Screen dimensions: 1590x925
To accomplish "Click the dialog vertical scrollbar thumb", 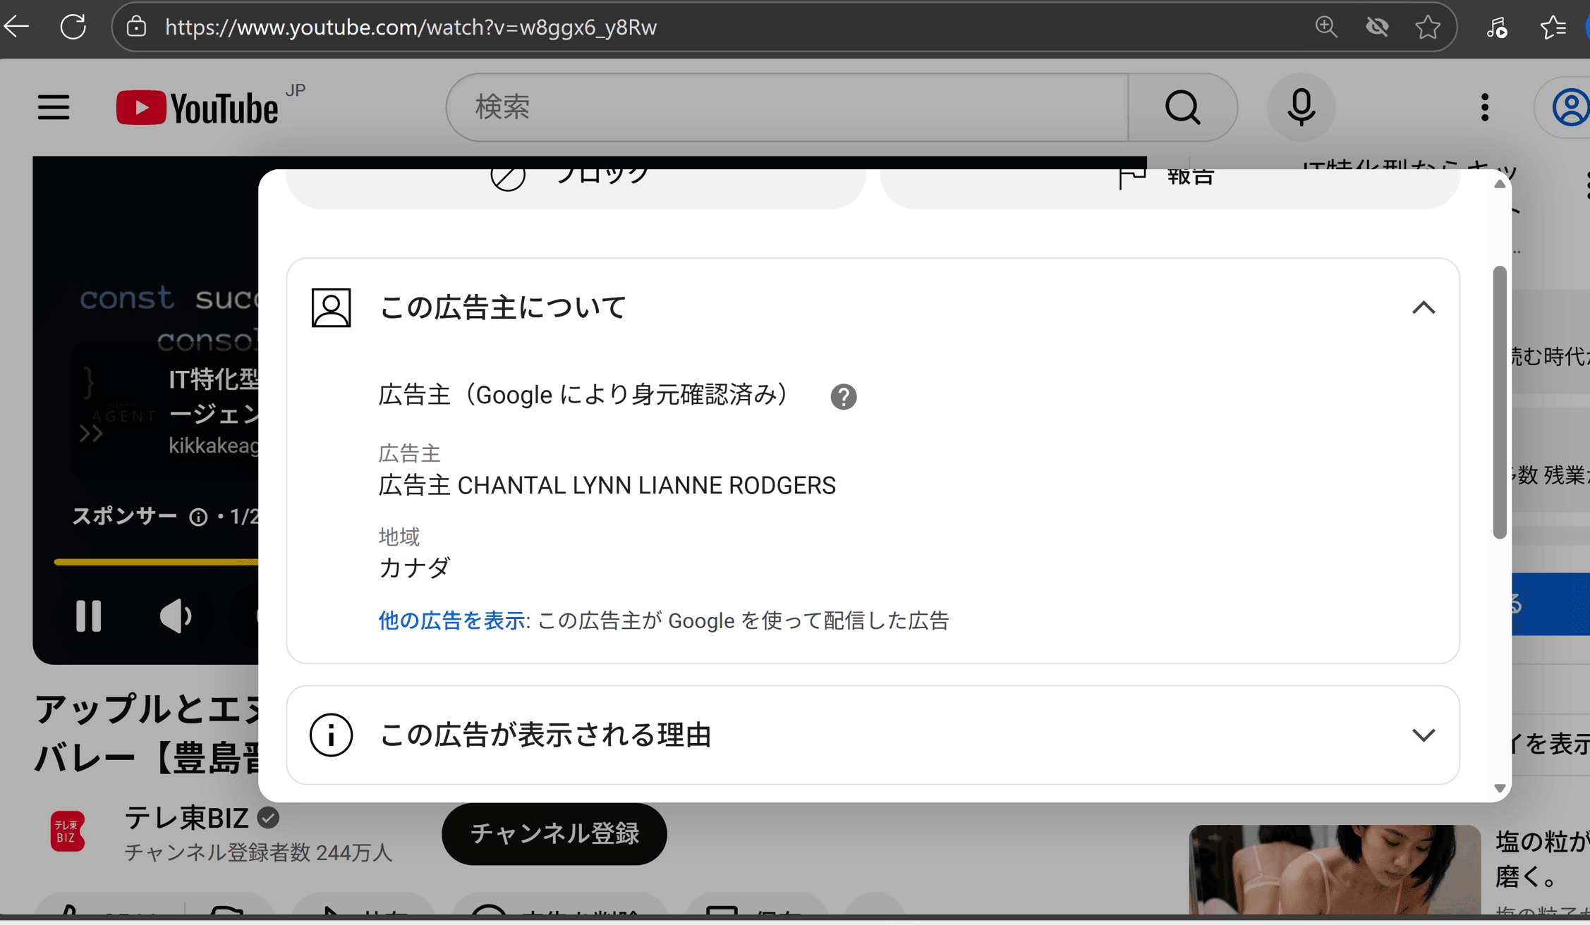I will (1500, 402).
